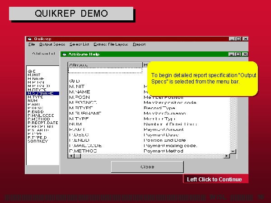Open the Output Specs menu
Viewport: 271px width, 203px height.
(x=52, y=44)
